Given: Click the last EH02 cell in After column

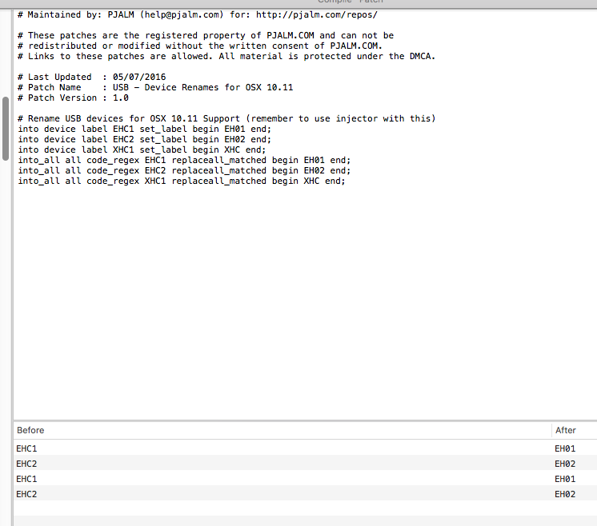Looking at the screenshot, I should tap(564, 494).
